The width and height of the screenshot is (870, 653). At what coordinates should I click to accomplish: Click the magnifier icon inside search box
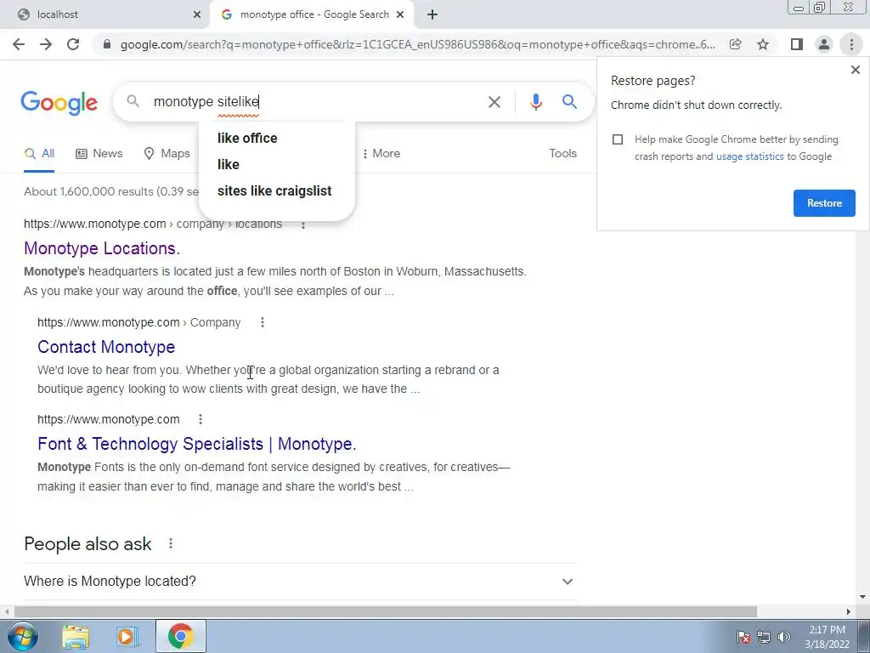click(x=133, y=101)
